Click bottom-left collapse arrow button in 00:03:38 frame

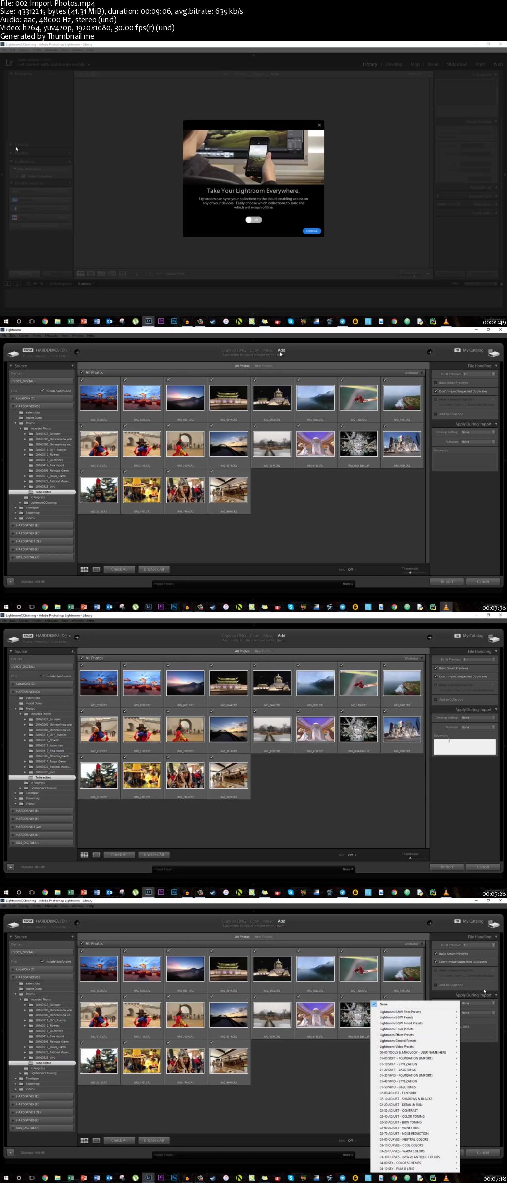10,582
